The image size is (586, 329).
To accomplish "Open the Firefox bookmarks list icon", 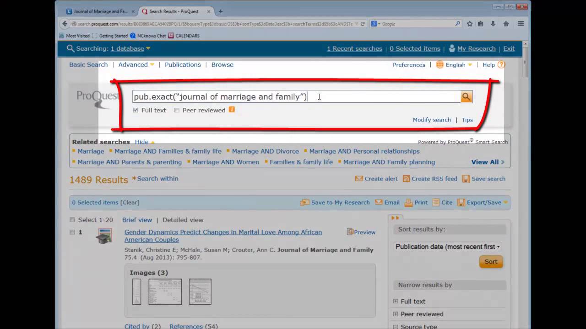I will coord(480,24).
